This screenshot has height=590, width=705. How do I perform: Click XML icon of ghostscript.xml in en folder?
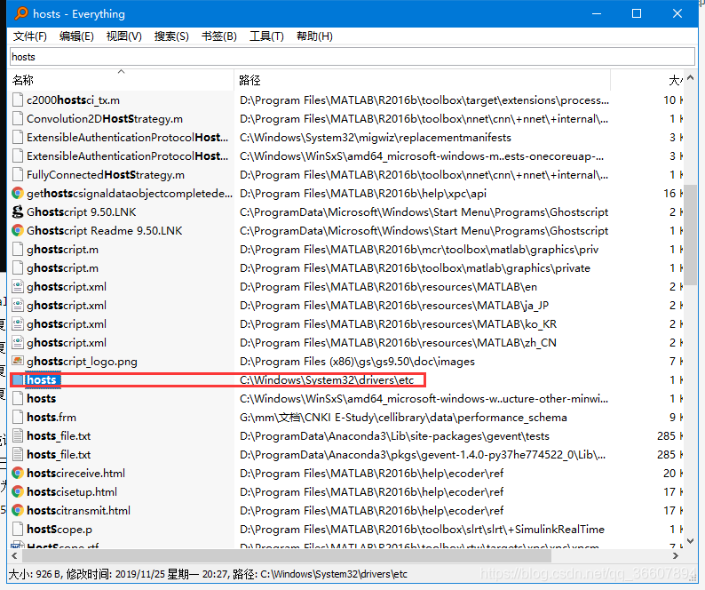click(x=18, y=287)
